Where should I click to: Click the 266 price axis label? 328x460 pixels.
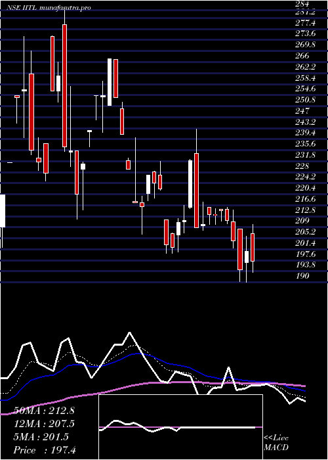(x=302, y=56)
